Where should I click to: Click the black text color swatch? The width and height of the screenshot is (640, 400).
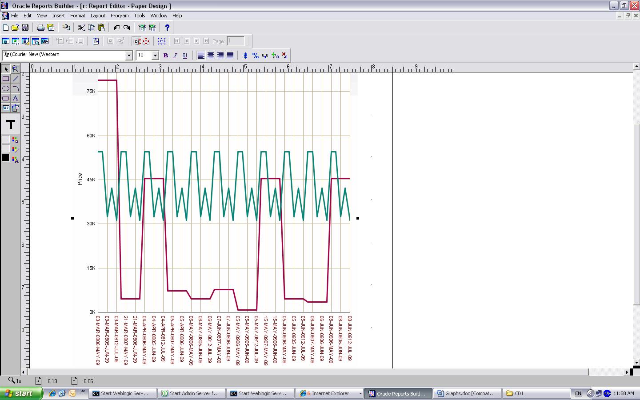(6, 158)
